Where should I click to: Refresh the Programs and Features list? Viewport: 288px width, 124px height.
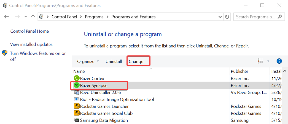[227, 17]
